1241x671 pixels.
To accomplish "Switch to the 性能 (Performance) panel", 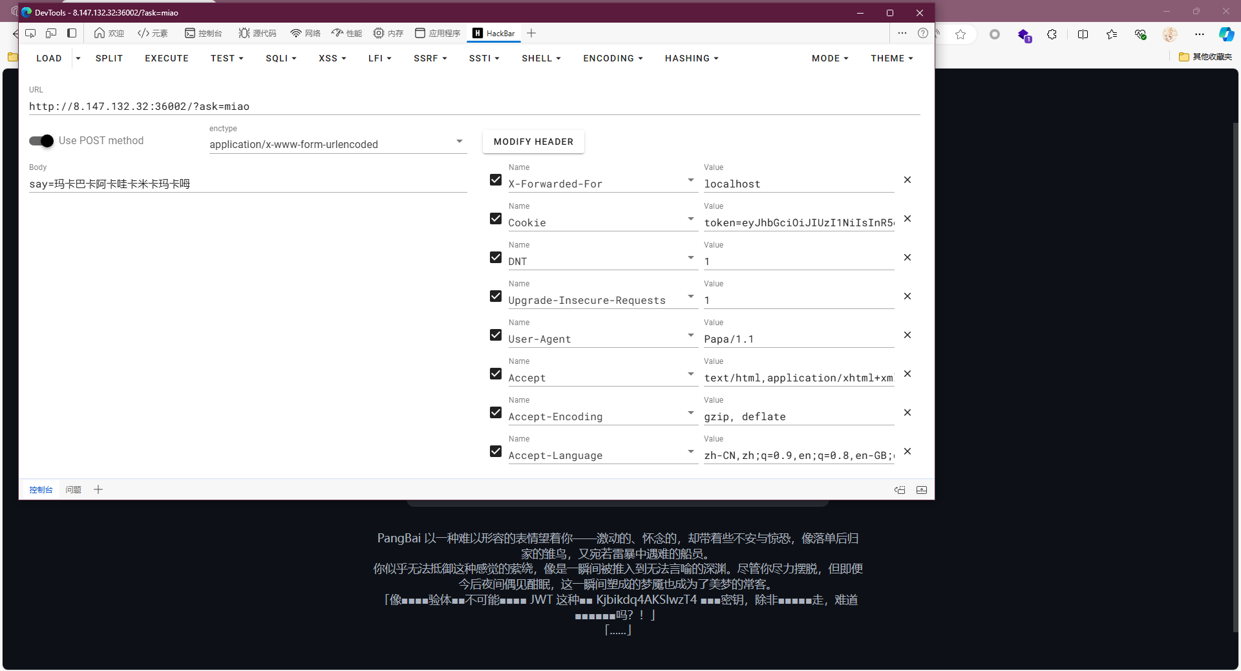I will [346, 33].
